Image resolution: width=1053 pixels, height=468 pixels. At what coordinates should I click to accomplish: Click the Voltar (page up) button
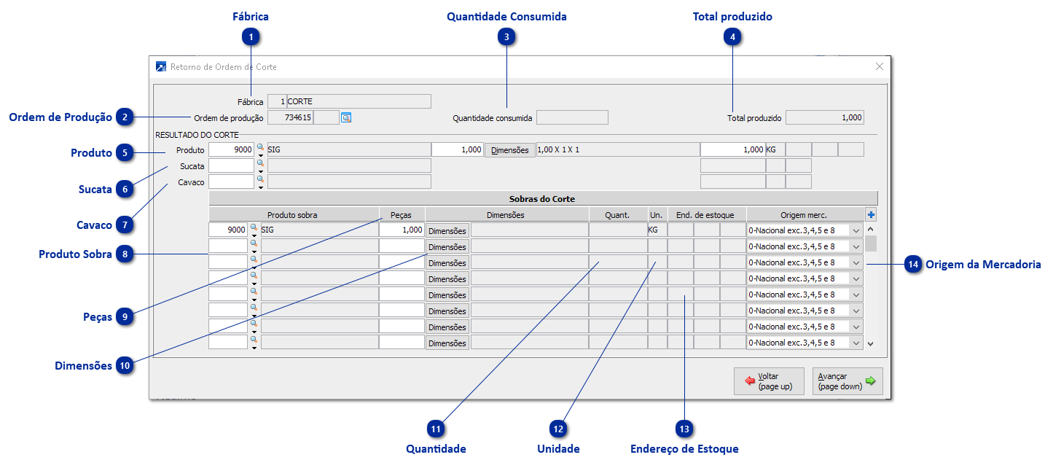click(769, 381)
